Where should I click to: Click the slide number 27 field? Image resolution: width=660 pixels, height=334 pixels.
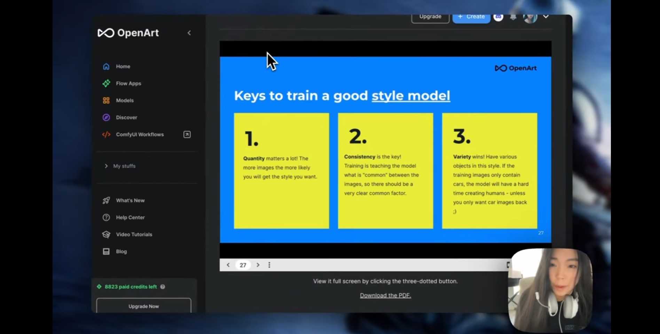click(x=243, y=265)
